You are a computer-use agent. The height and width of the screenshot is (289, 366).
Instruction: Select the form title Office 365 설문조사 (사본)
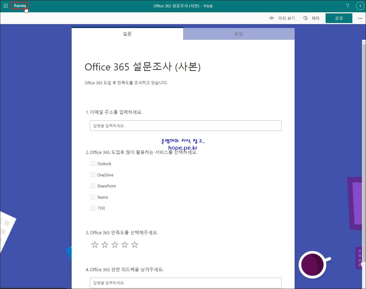click(142, 67)
